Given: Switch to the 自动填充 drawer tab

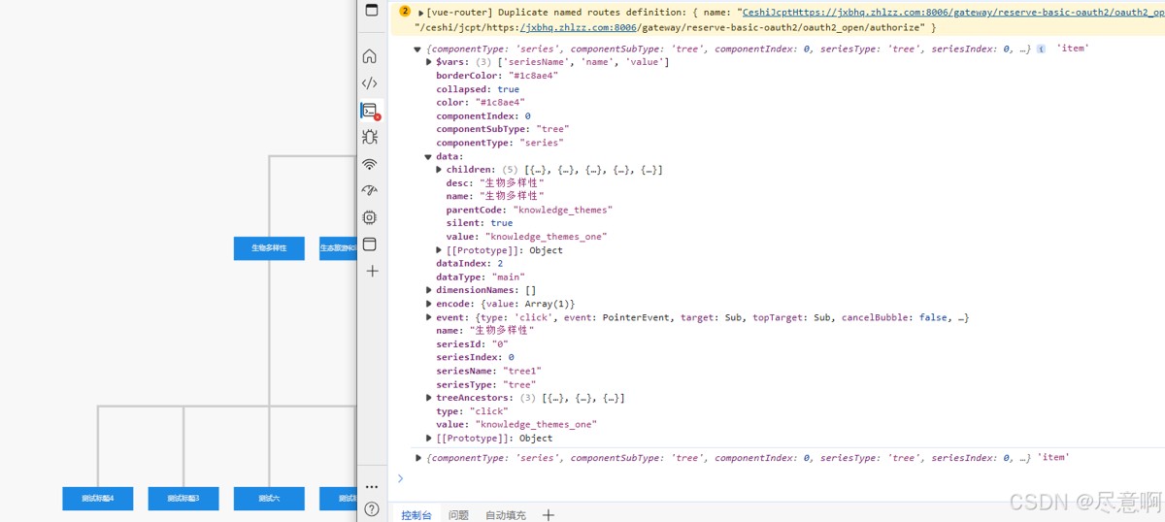Looking at the screenshot, I should tap(506, 515).
